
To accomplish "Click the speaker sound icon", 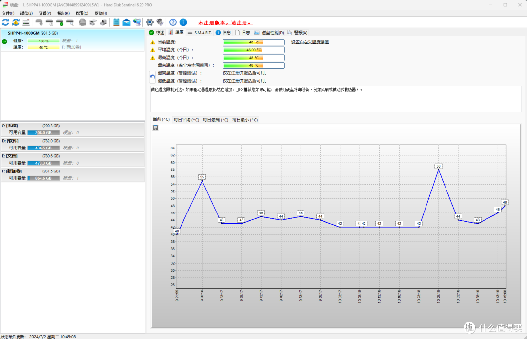I will (160, 22).
